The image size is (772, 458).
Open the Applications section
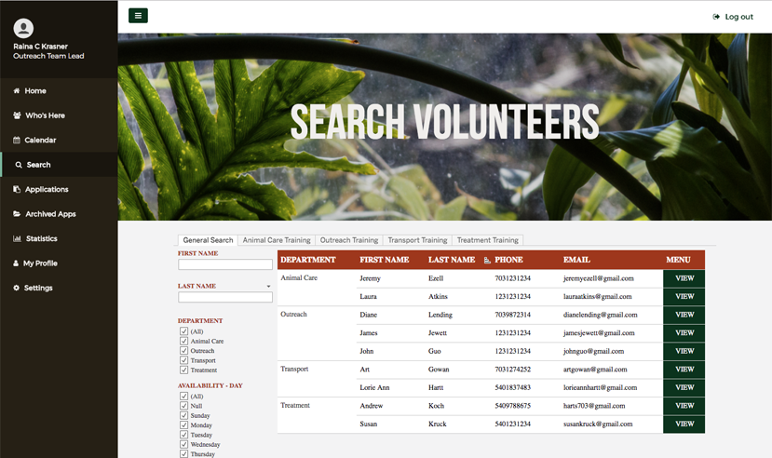[47, 190]
